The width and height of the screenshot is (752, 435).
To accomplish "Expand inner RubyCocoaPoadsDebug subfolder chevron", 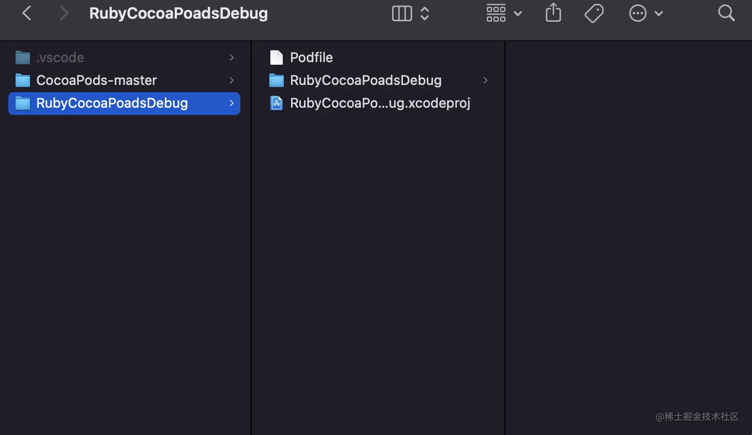I will 485,80.
